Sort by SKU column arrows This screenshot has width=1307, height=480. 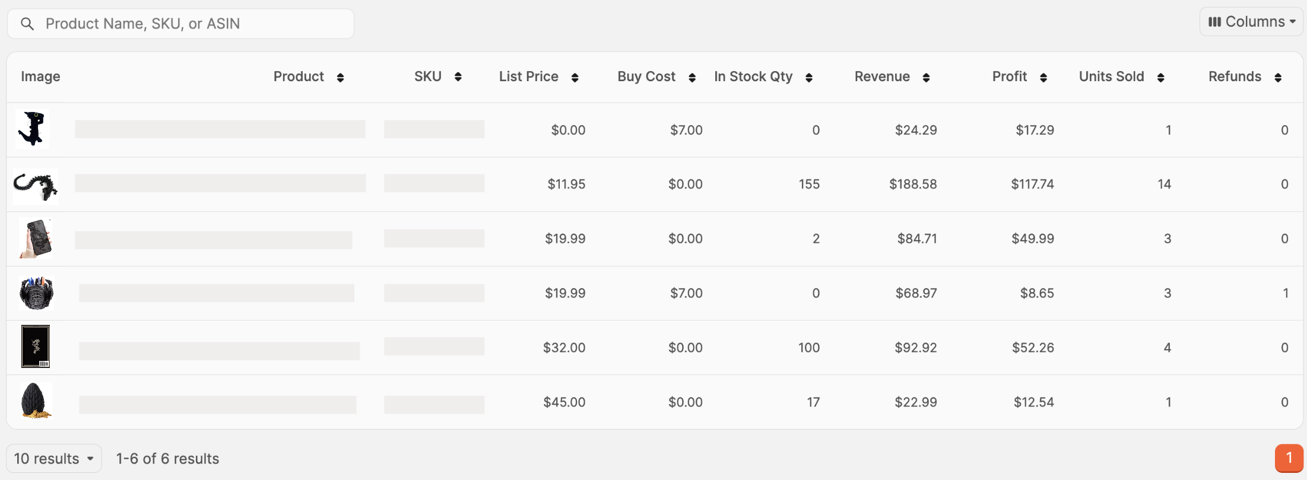pos(458,77)
